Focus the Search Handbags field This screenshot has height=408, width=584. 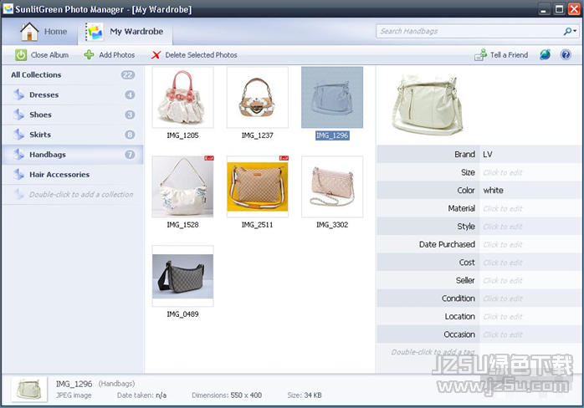click(469, 31)
